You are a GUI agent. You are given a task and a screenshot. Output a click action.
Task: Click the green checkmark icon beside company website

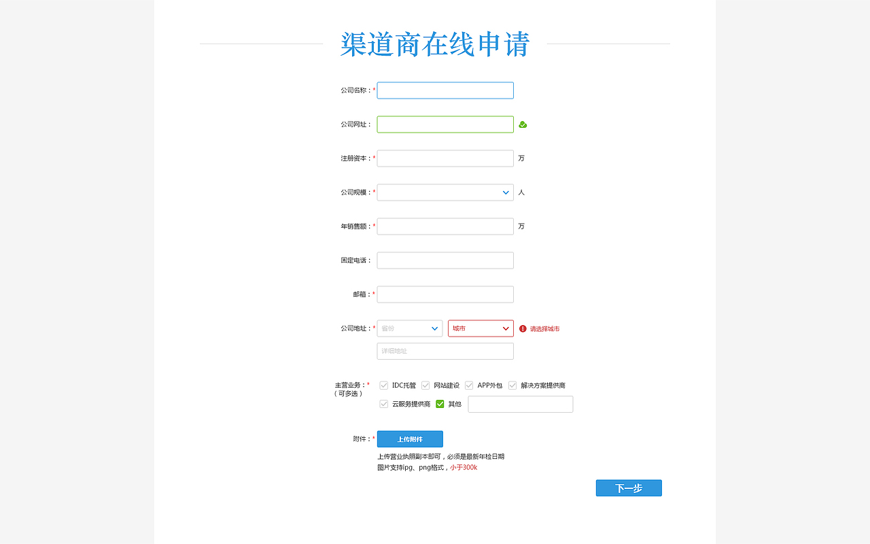point(523,124)
